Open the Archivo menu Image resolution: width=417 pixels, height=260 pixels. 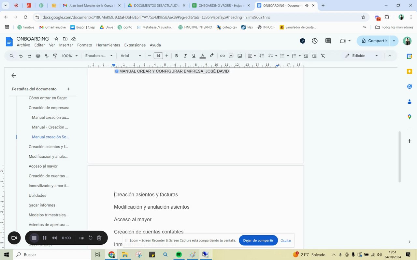click(x=23, y=45)
